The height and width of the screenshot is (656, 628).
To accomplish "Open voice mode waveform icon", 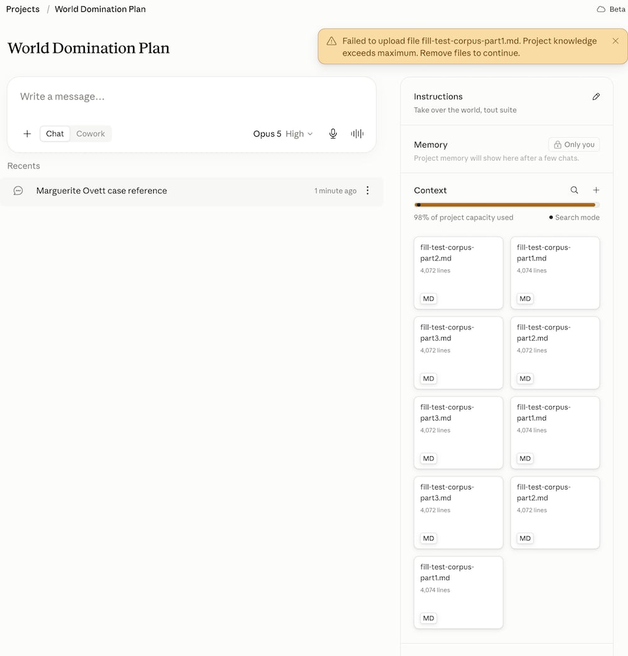I will 357,134.
